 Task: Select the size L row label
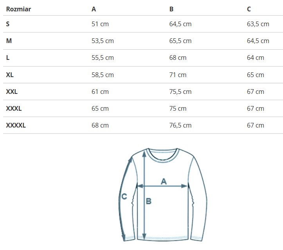(x=8, y=58)
